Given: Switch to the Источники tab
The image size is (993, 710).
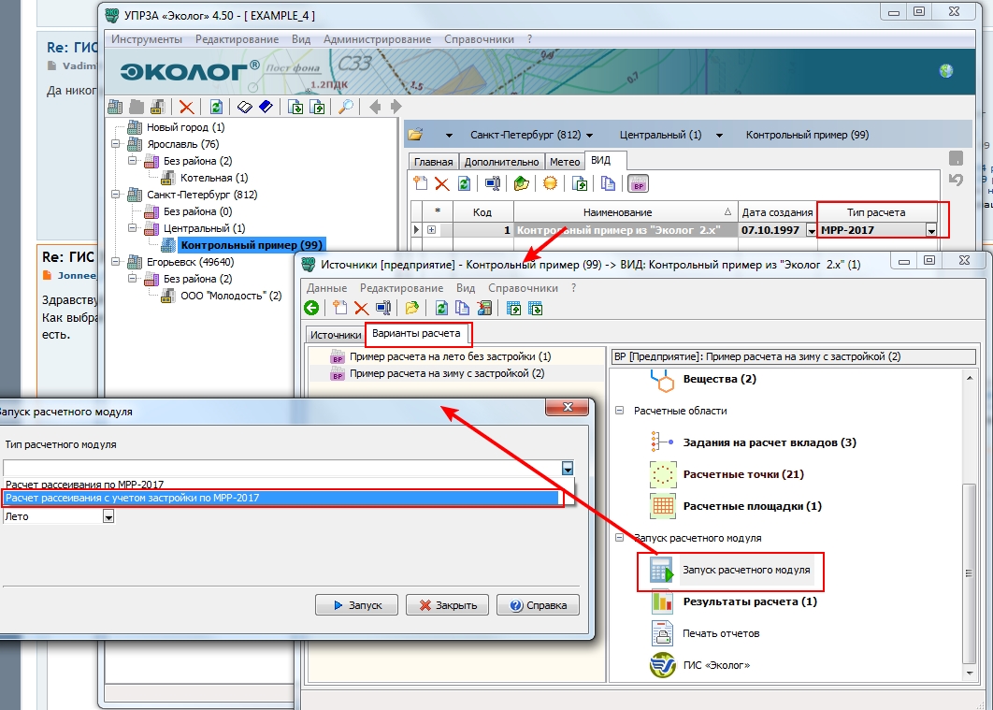Looking at the screenshot, I should tap(336, 334).
